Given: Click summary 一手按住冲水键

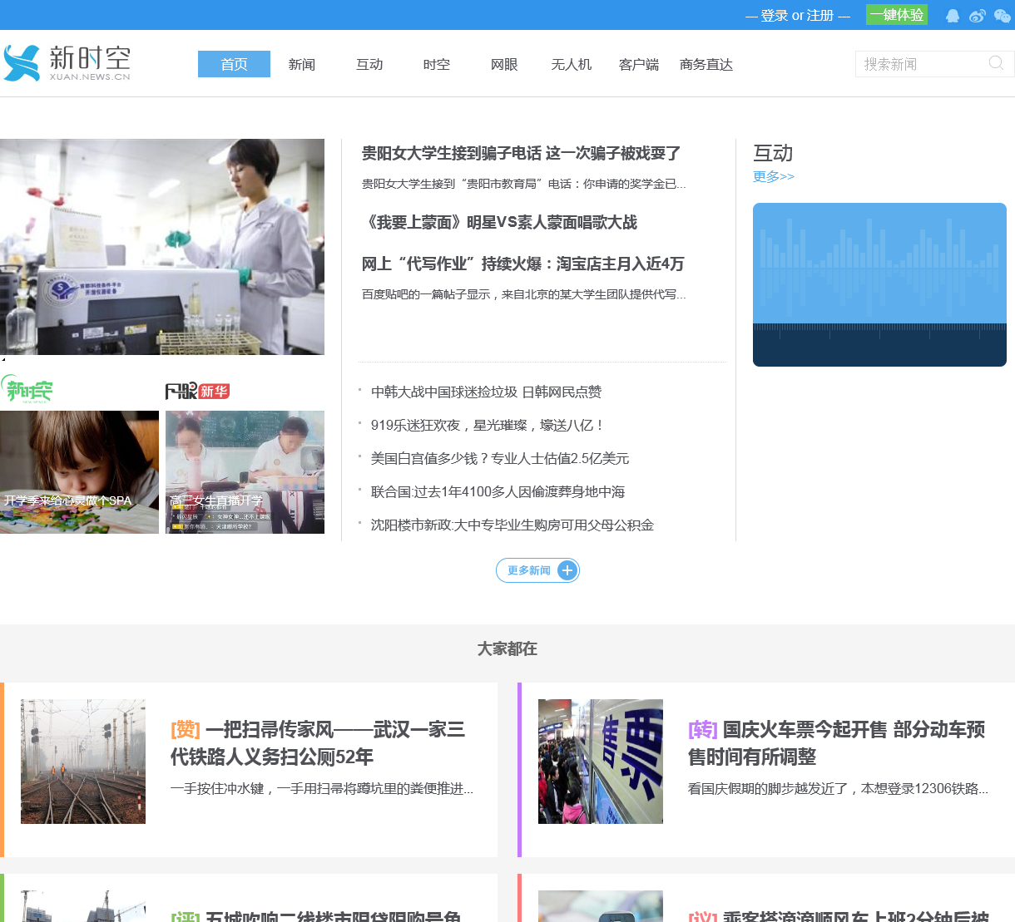Looking at the screenshot, I should 322,788.
